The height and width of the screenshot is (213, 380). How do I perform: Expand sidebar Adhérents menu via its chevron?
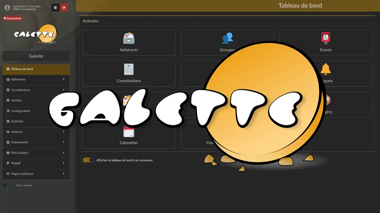[63, 79]
